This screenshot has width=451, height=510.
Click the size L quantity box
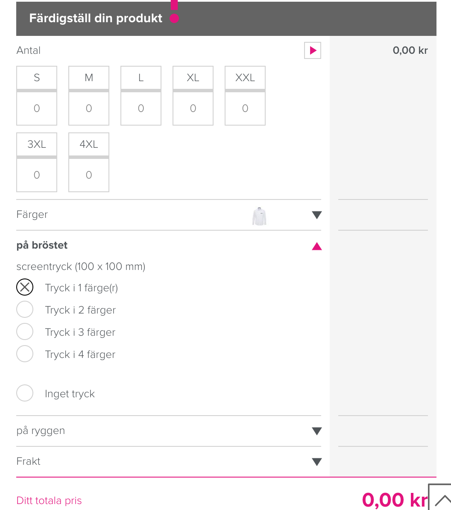click(x=141, y=108)
